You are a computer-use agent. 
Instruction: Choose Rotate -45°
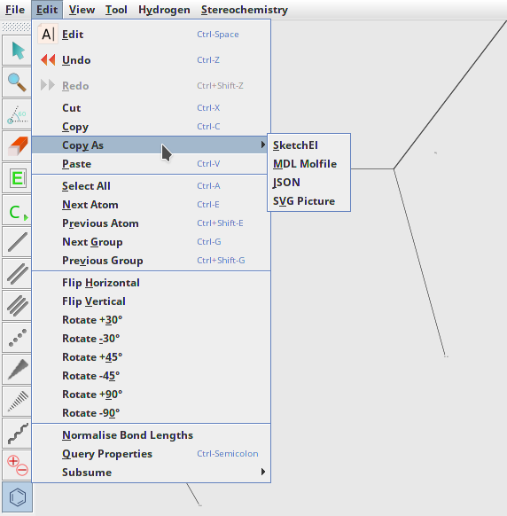(152, 376)
